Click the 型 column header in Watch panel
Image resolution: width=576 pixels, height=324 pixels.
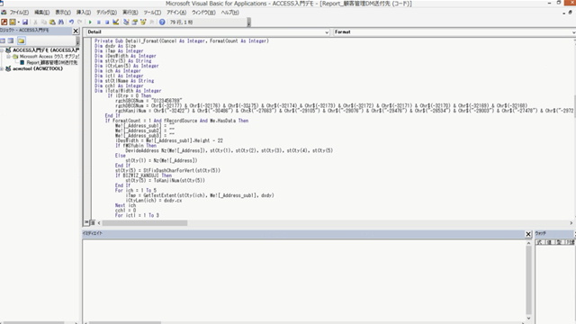(x=559, y=242)
